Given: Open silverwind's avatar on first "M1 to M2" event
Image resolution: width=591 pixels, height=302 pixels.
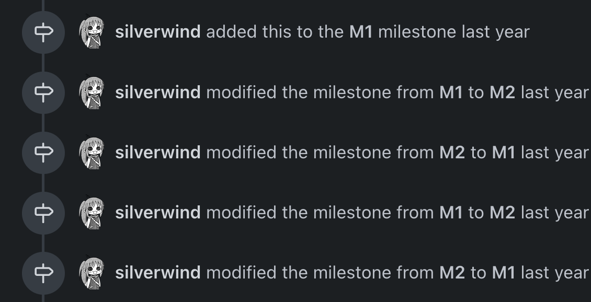Looking at the screenshot, I should 92,92.
